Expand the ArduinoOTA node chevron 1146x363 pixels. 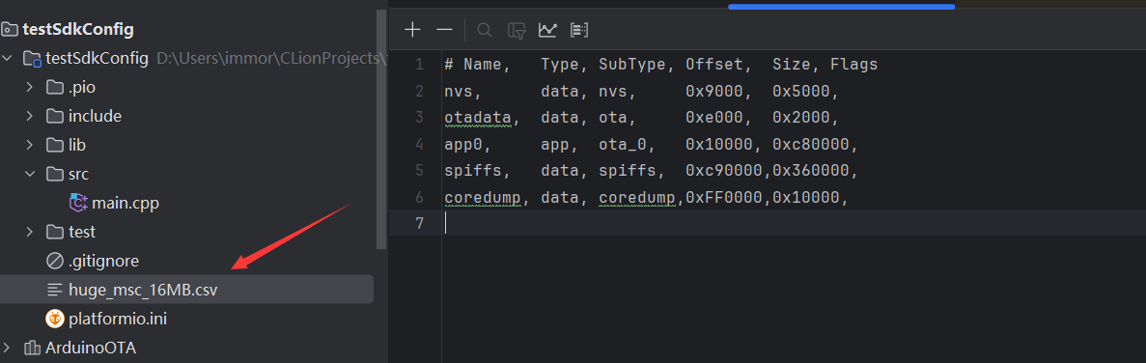8,348
